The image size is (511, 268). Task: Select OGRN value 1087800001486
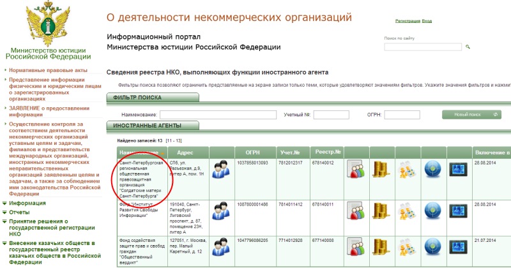pyautogui.click(x=252, y=204)
